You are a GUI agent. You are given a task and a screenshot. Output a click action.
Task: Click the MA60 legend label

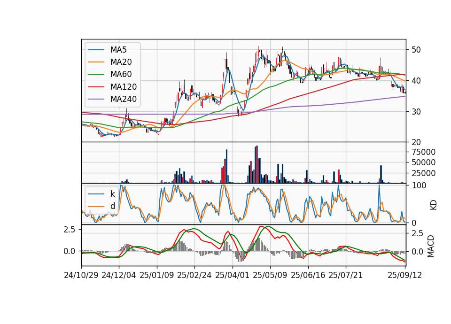[x=121, y=75]
